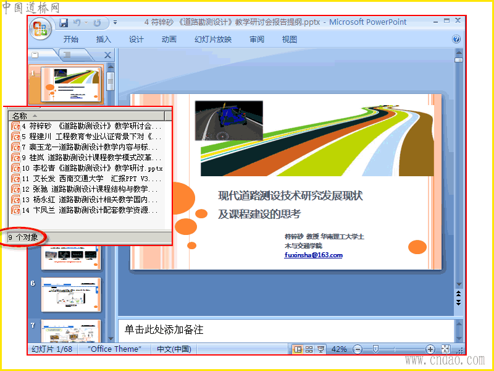The width and height of the screenshot is (494, 371).
Task: Click the slide title 现代道路测设技术研究发展现状
Action: 290,195
